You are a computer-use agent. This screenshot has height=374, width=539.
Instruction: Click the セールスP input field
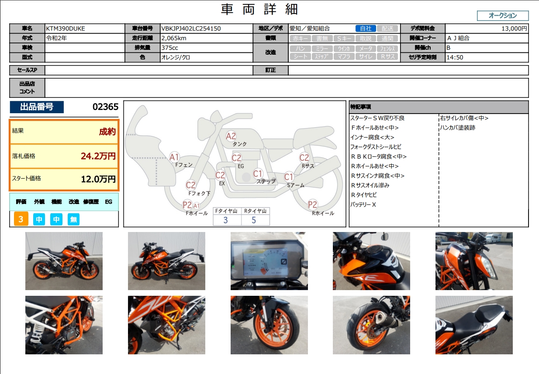click(149, 70)
